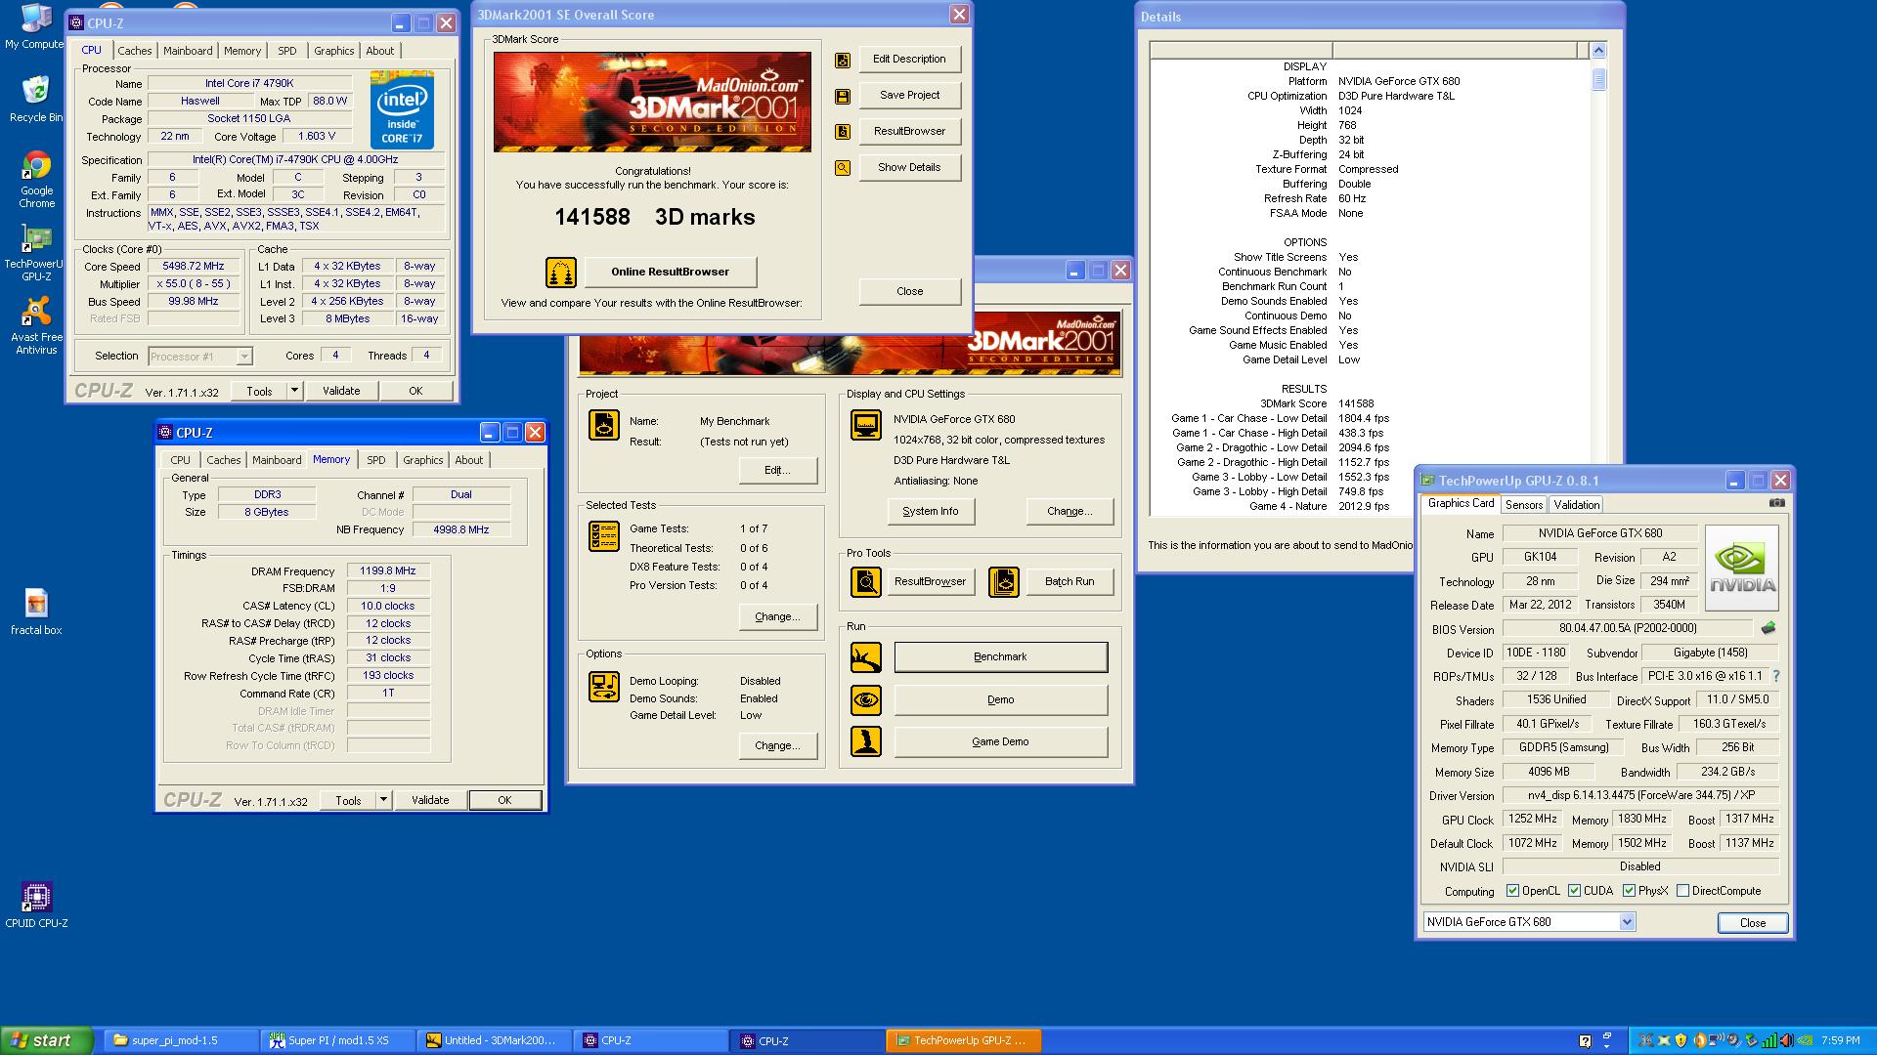Open the CPUID CPU-Z desktop shortcut
Screen dimensions: 1877x1055
click(36, 905)
